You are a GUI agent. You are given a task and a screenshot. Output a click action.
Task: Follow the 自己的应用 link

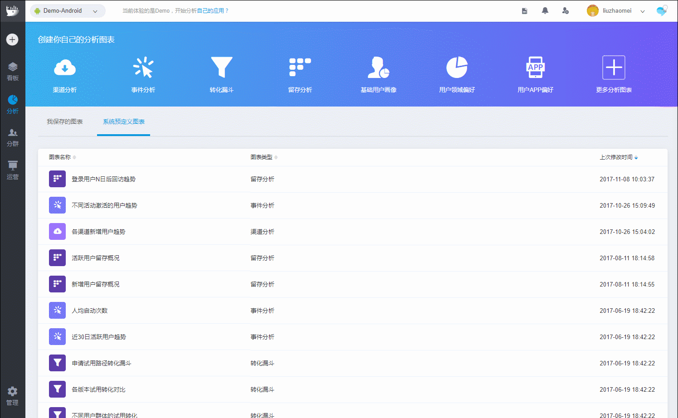(x=210, y=11)
